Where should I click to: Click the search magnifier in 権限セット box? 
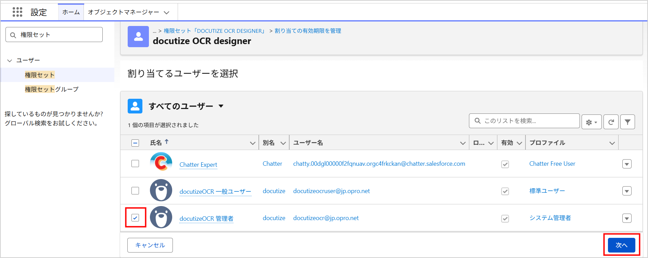pos(13,35)
